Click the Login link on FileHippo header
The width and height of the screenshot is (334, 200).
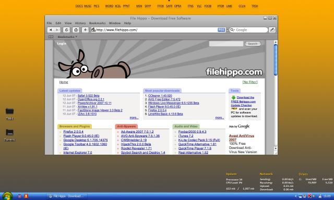point(62,44)
